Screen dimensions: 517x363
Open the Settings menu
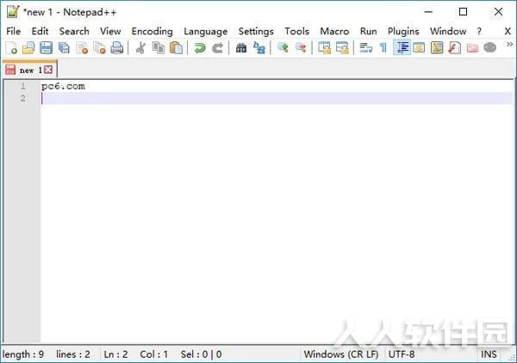tap(256, 31)
